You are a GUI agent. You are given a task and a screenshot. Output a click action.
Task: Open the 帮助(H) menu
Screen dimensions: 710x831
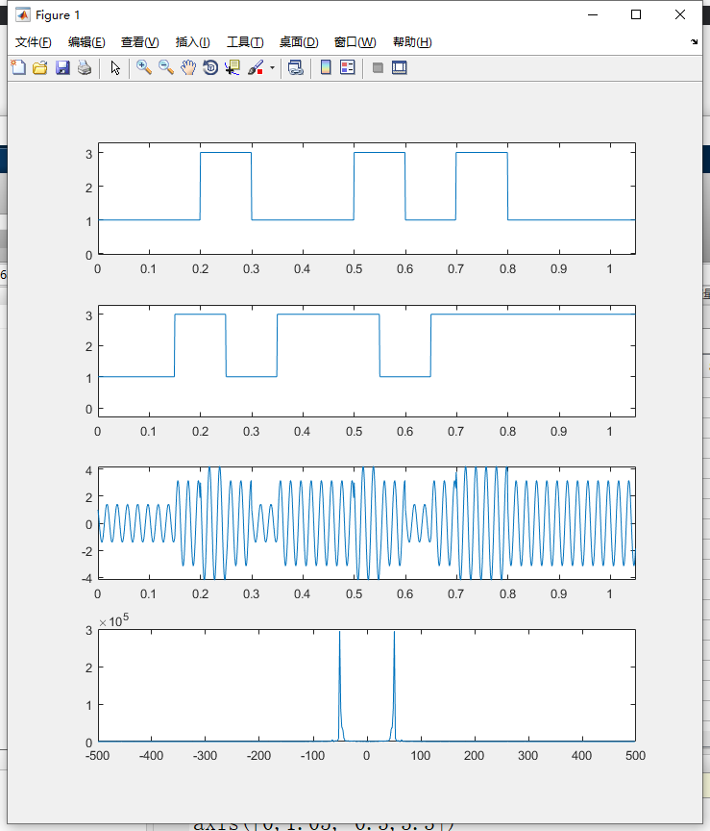tap(412, 42)
